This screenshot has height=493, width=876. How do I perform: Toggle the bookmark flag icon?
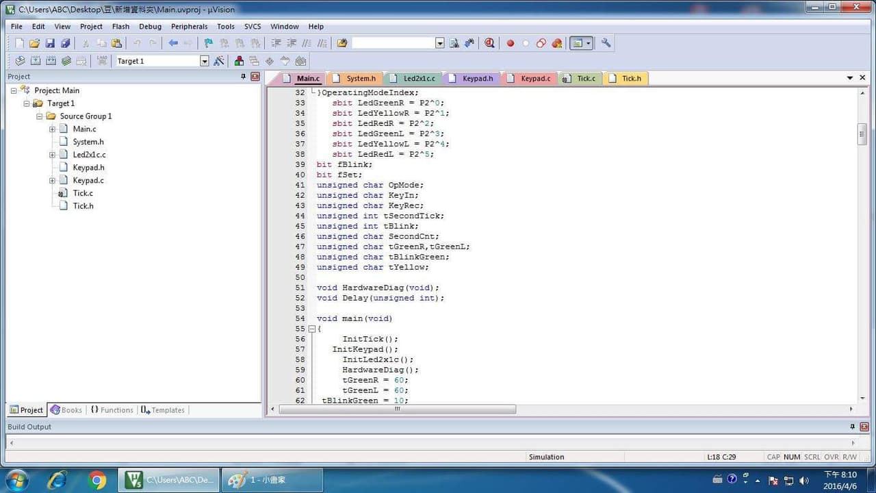click(208, 43)
